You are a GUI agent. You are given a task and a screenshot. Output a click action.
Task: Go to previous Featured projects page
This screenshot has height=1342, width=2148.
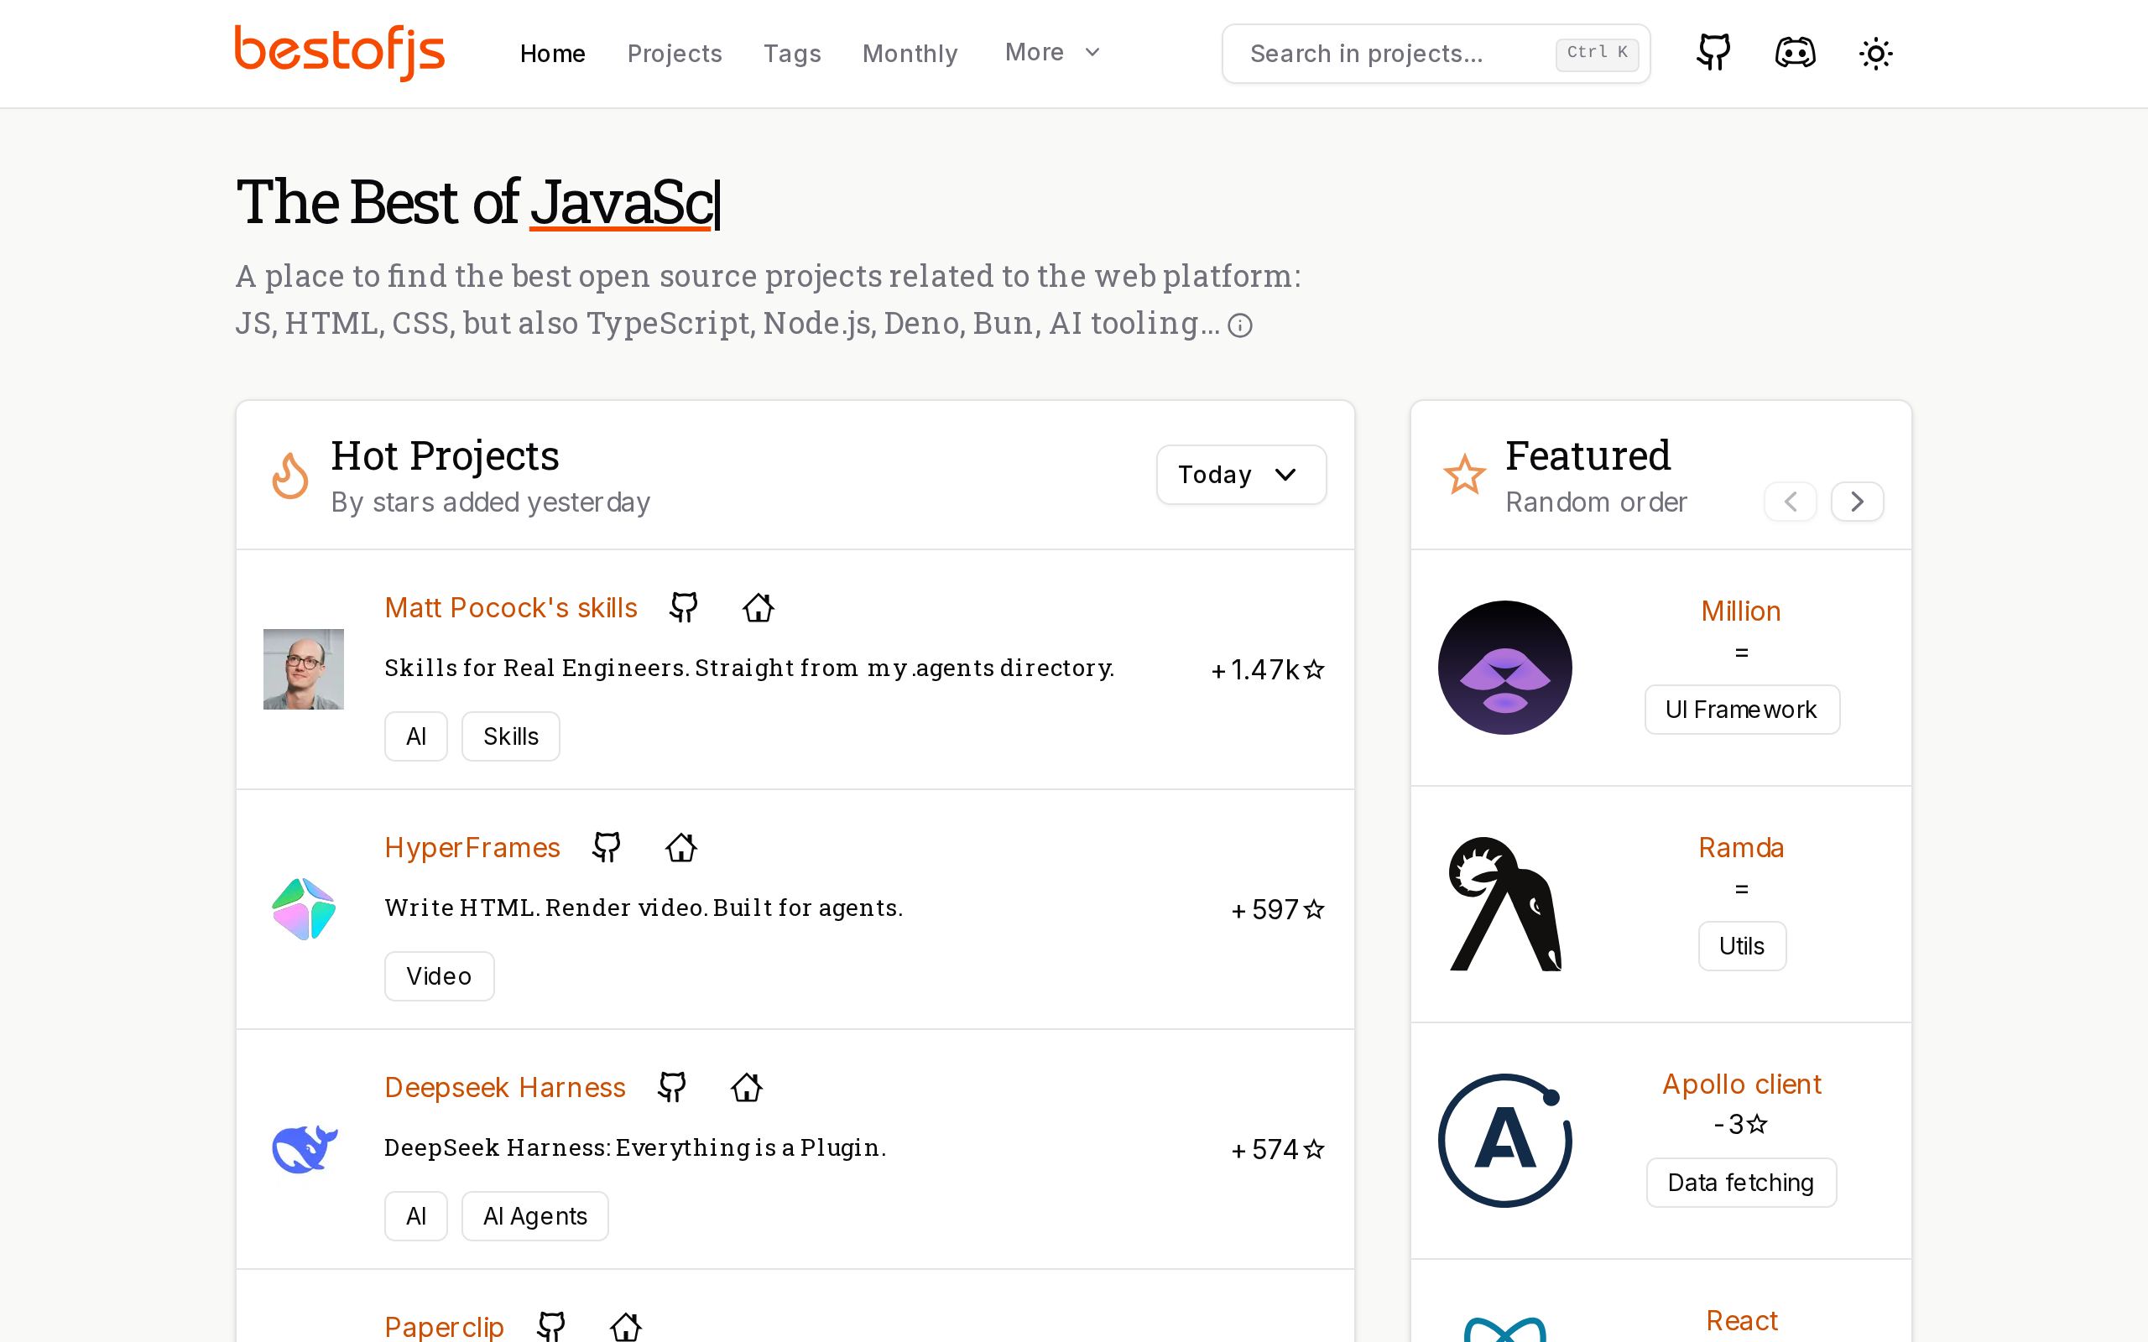1791,502
